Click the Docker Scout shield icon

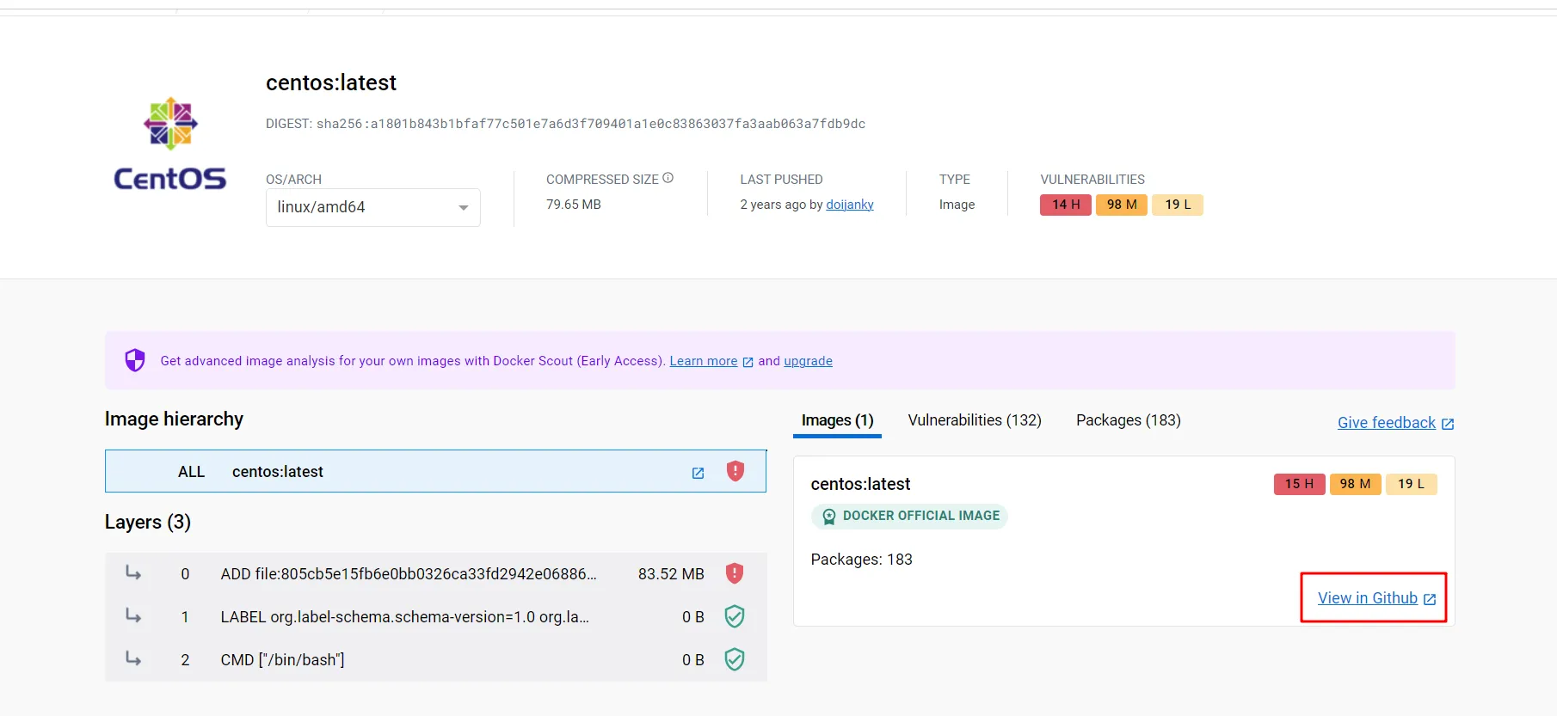(x=135, y=360)
